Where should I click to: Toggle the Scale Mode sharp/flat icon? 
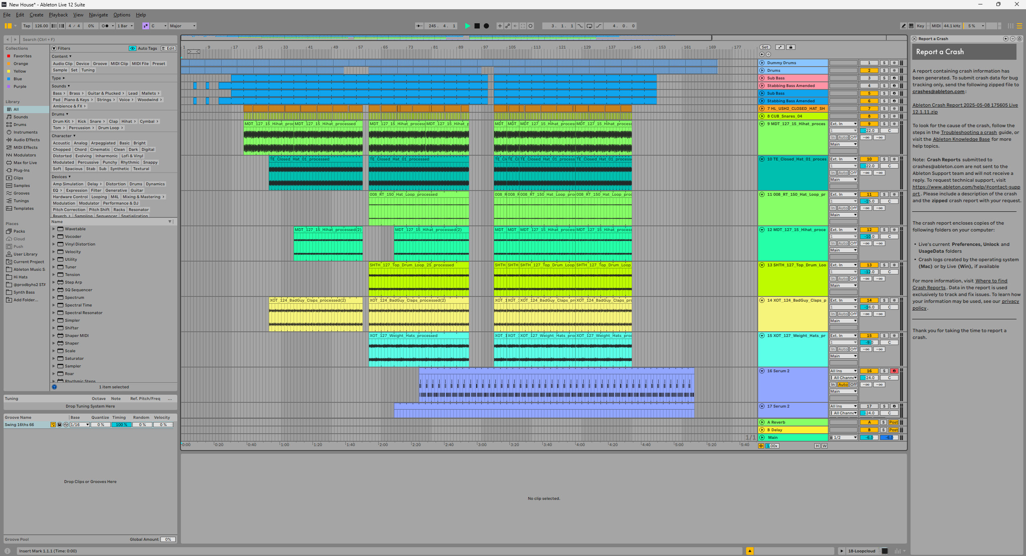pyautogui.click(x=146, y=26)
